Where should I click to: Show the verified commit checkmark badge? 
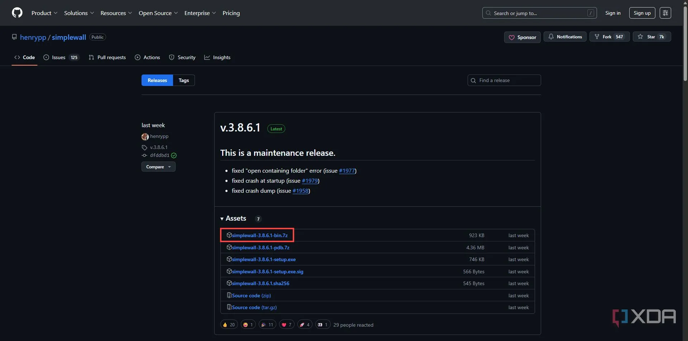click(174, 155)
